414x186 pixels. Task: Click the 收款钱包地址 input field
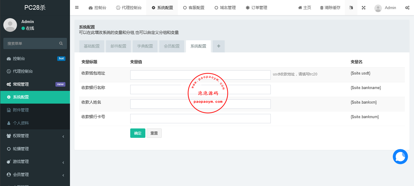pos(200,75)
